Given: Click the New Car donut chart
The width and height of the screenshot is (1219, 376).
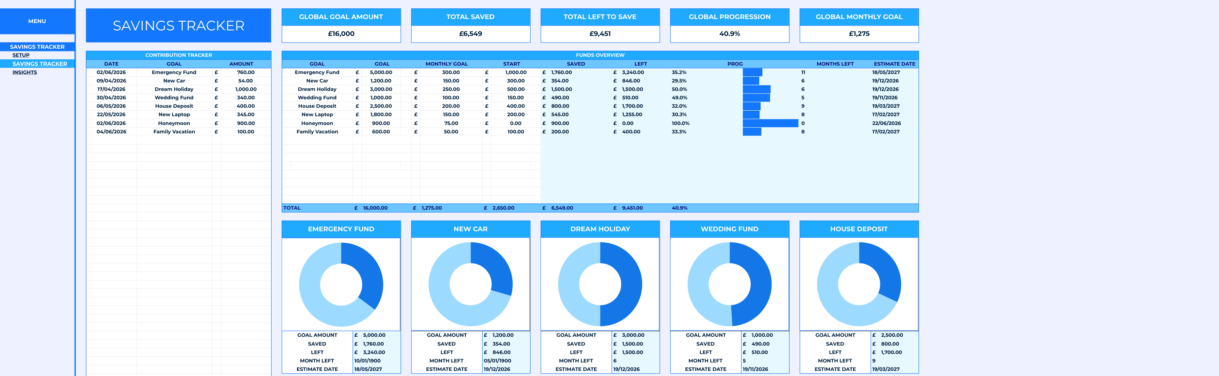Looking at the screenshot, I should [x=471, y=284].
